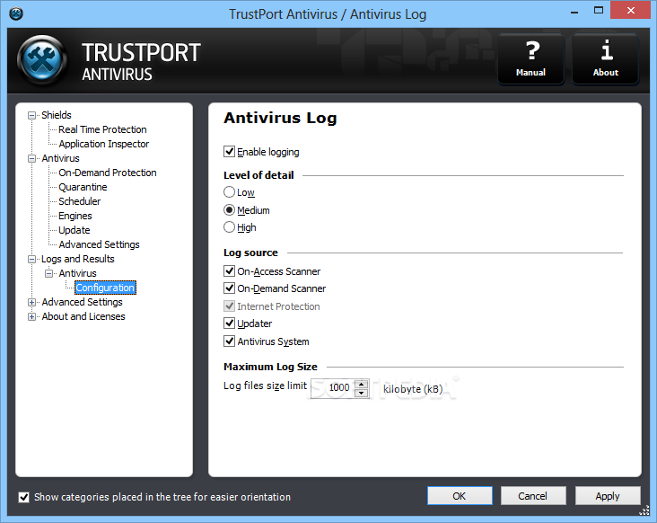Uncheck On-Access Scanner log source

pos(229,271)
